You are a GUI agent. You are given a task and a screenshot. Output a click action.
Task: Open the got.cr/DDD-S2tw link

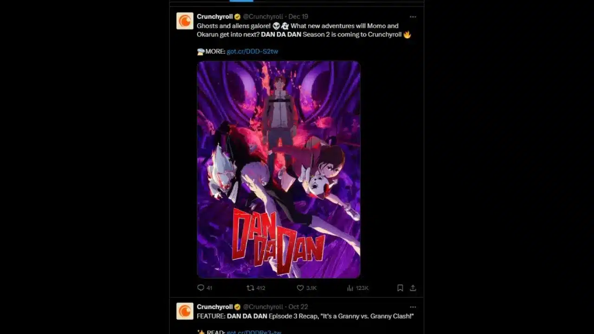tap(252, 51)
